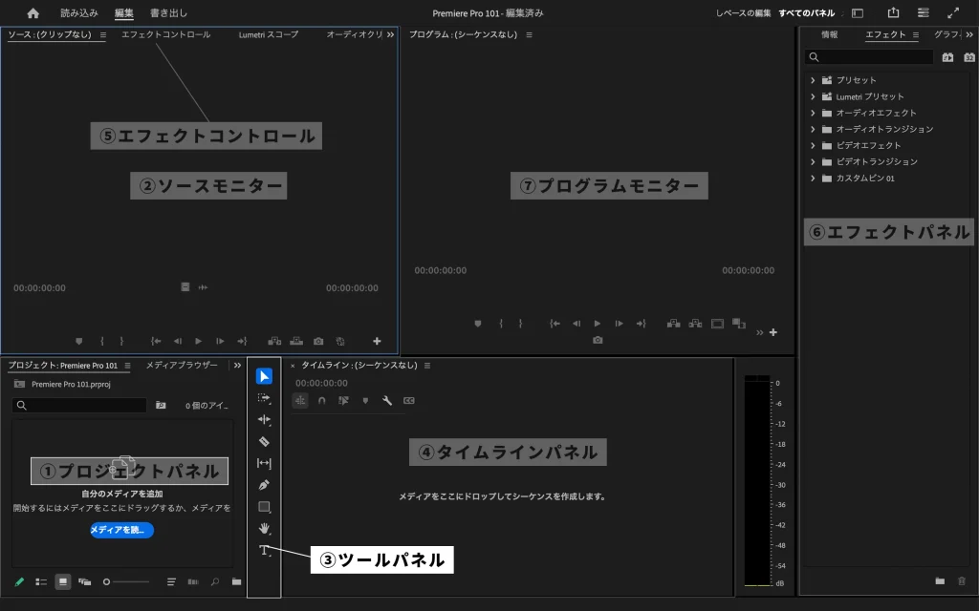Toggle Snap magnet in the Timeline toolbar
Screen dimensions: 979x611
point(322,401)
